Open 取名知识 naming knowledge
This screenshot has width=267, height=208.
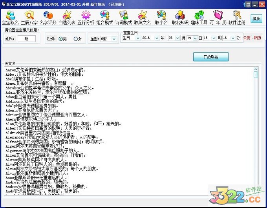180,18
